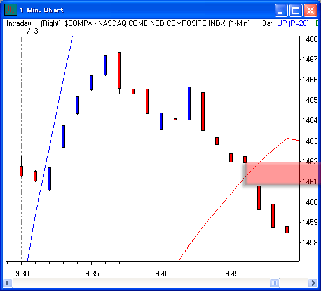Viewport: 321px width, 291px height.
Task: Click the chart window title bar icon
Action: click(x=11, y=10)
